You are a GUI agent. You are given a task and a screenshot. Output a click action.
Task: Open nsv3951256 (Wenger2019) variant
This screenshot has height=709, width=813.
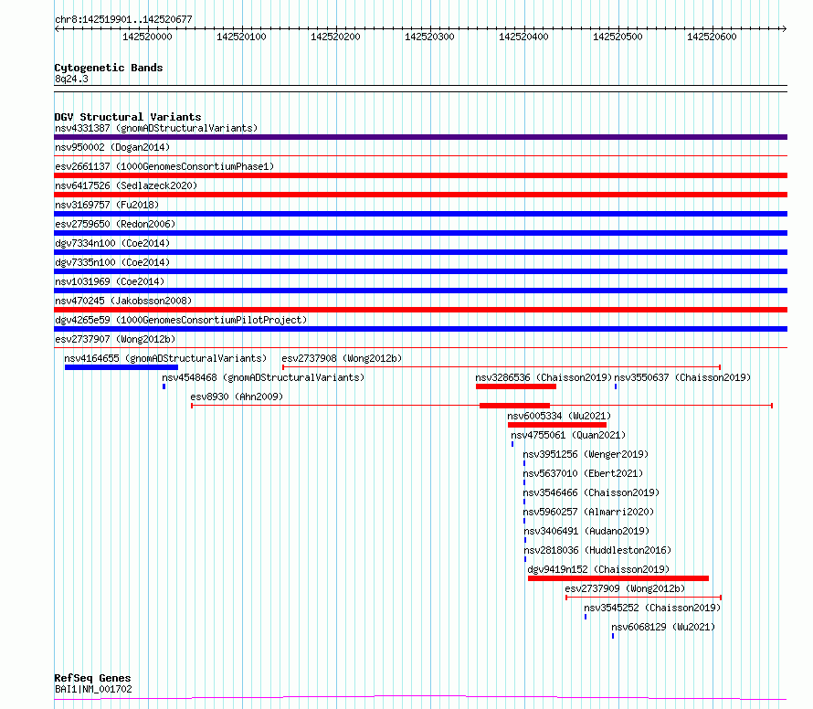pos(586,454)
